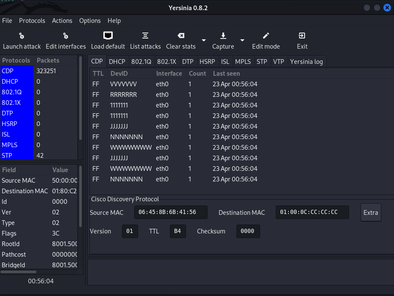Open the Actions menu

click(x=62, y=21)
